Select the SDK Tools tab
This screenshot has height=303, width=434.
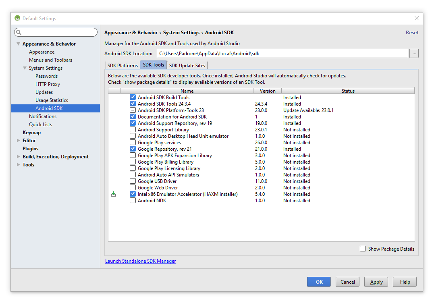pyautogui.click(x=154, y=65)
